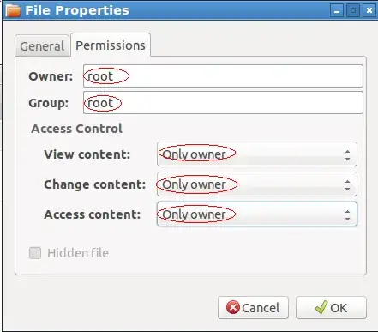Maximize the File Properties window
Screen dimensions: 378x332
353,11
